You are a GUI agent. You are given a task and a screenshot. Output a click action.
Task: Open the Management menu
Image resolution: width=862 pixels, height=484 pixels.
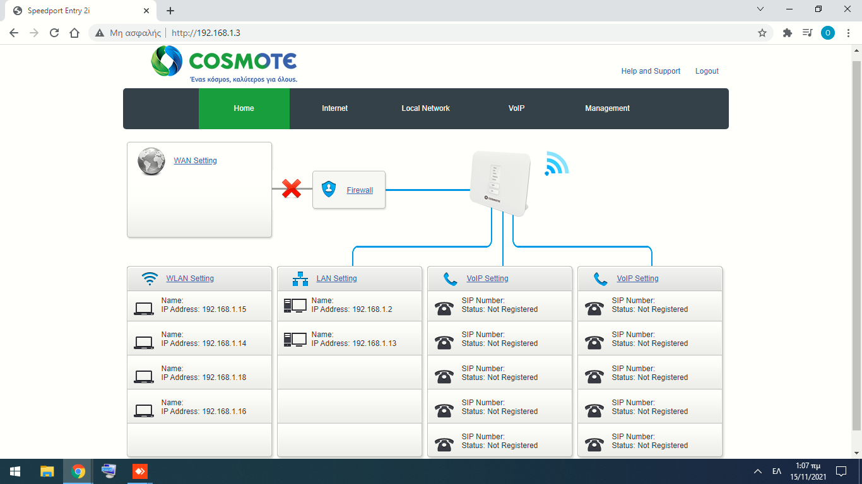click(608, 108)
